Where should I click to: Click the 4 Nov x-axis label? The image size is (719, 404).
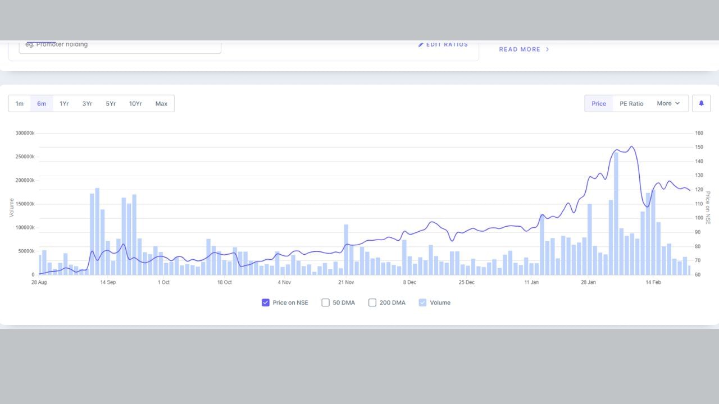point(284,282)
